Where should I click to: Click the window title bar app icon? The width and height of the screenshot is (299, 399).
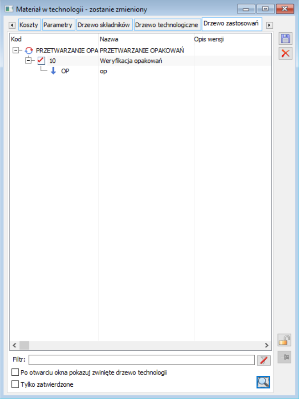[x=9, y=10]
